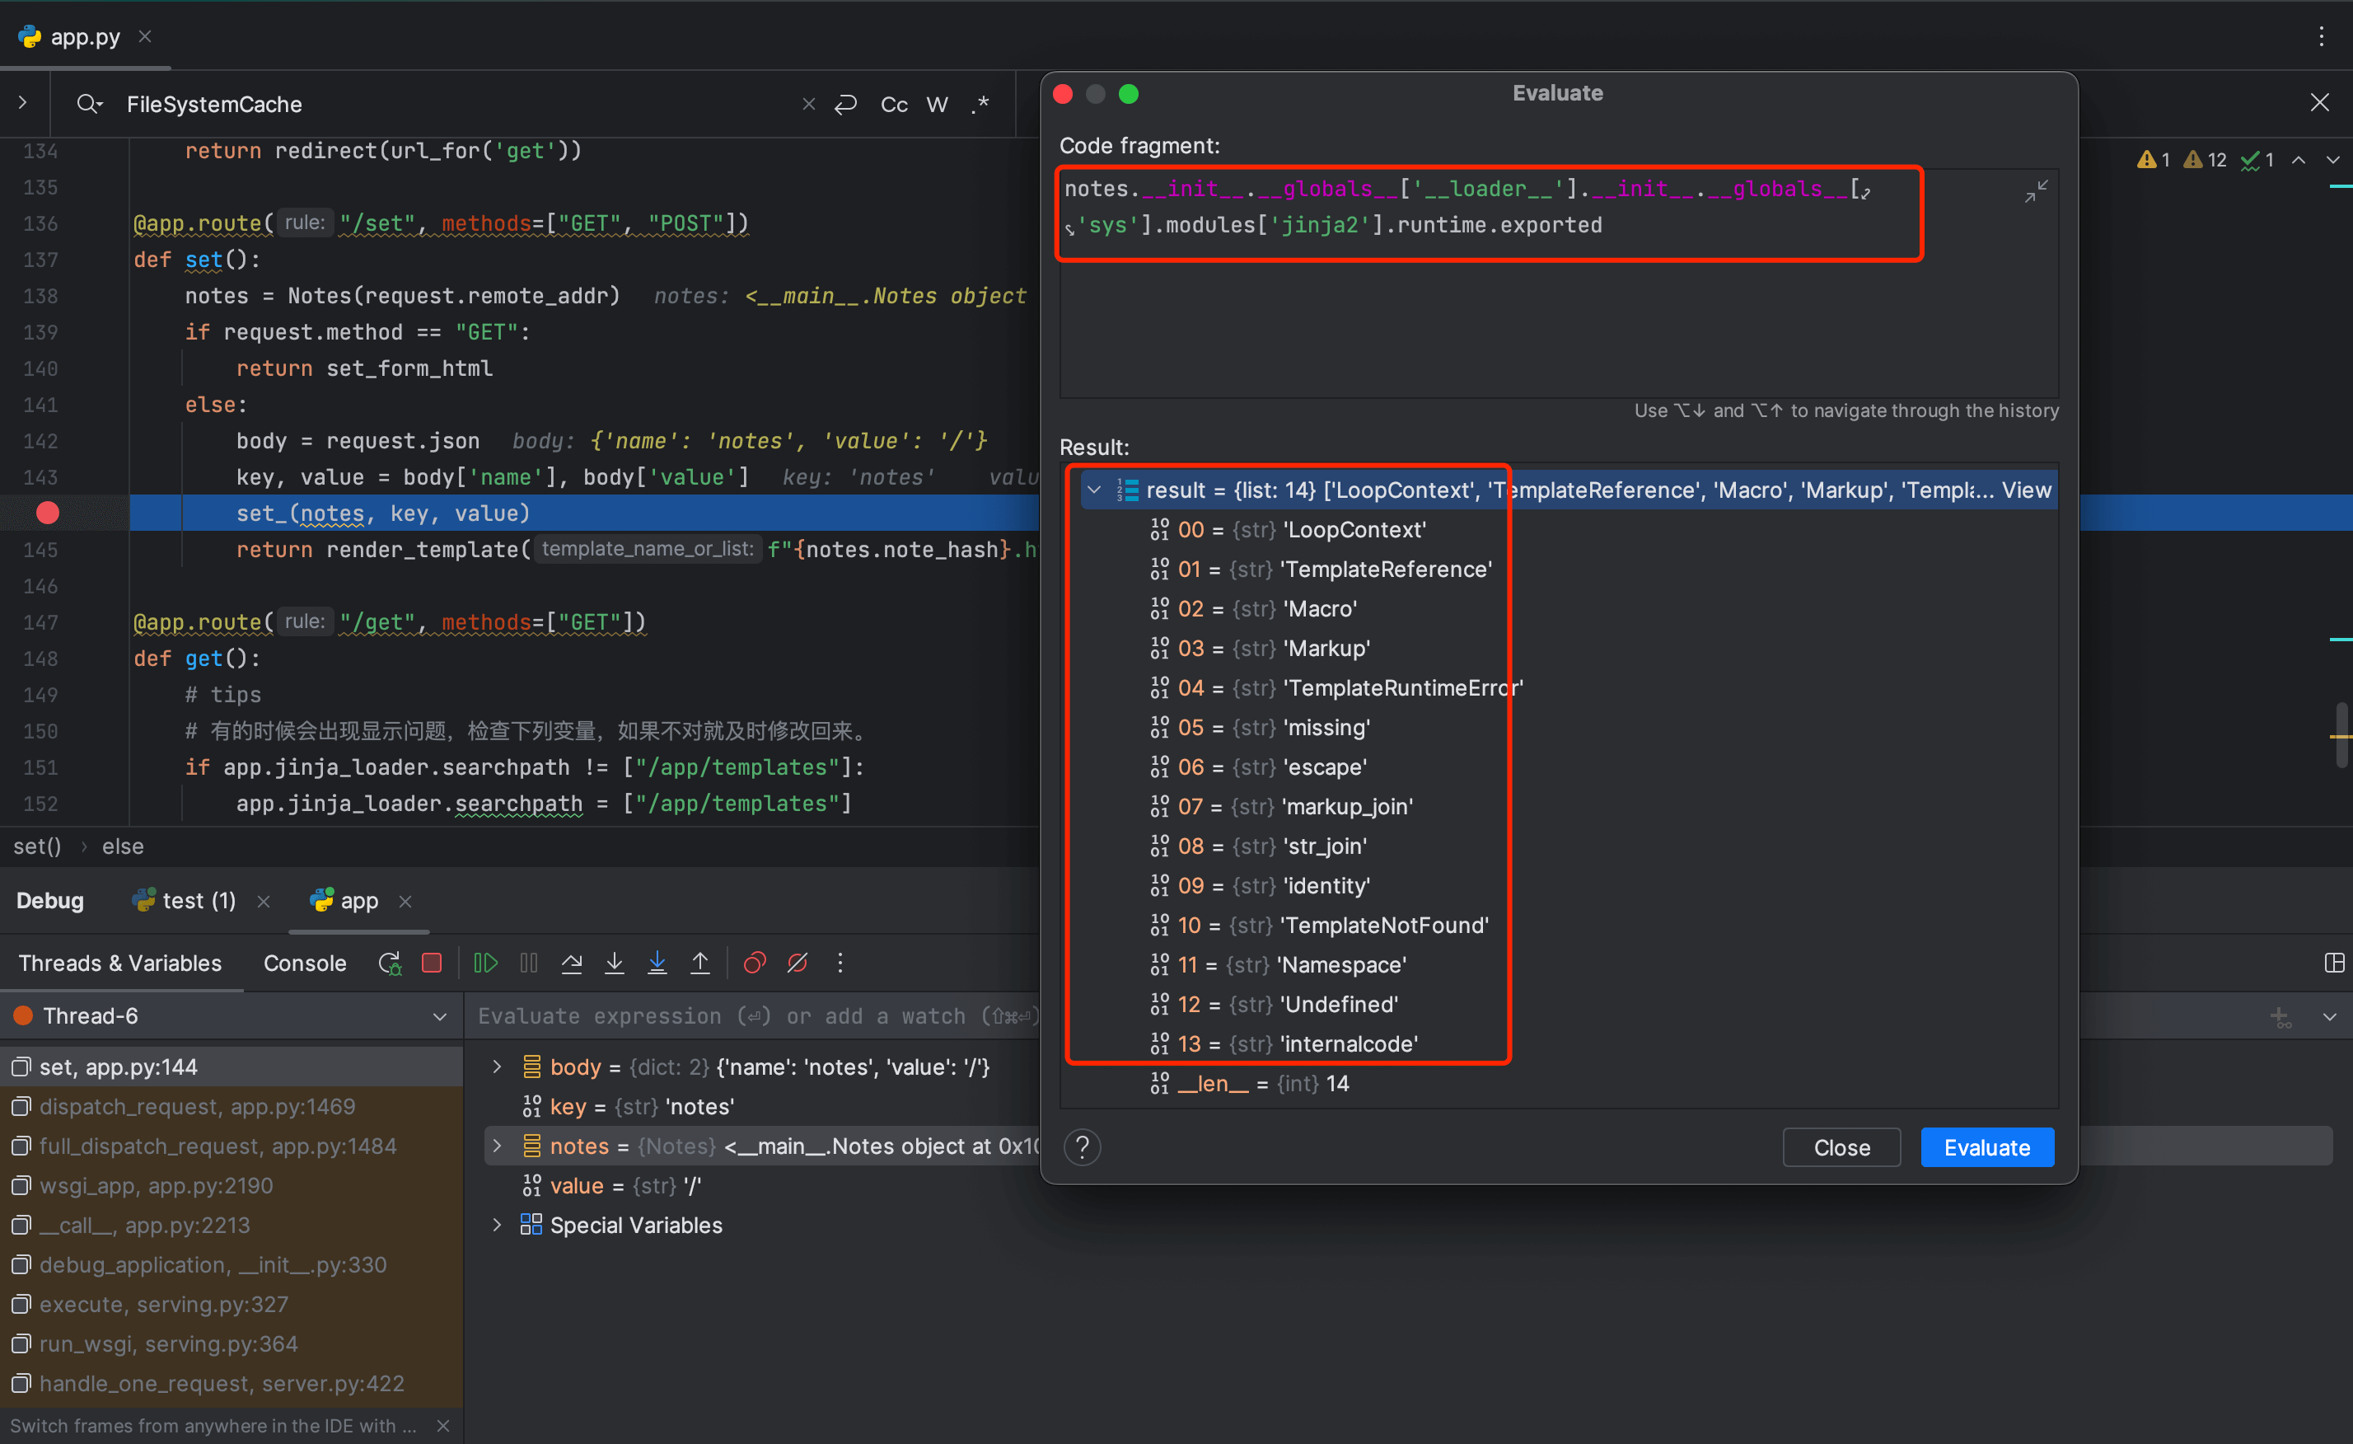Select the __len__ result row
Viewport: 2353px width, 1444px height.
pyautogui.click(x=1249, y=1083)
